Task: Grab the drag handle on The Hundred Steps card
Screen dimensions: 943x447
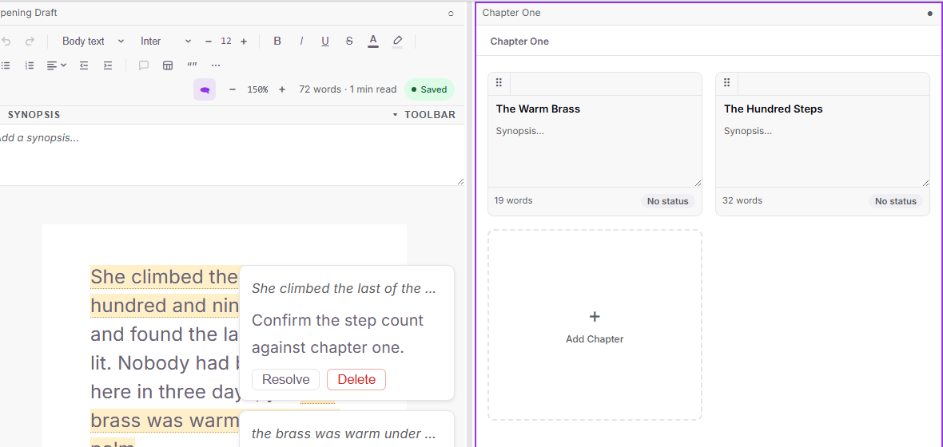Action: [726, 83]
